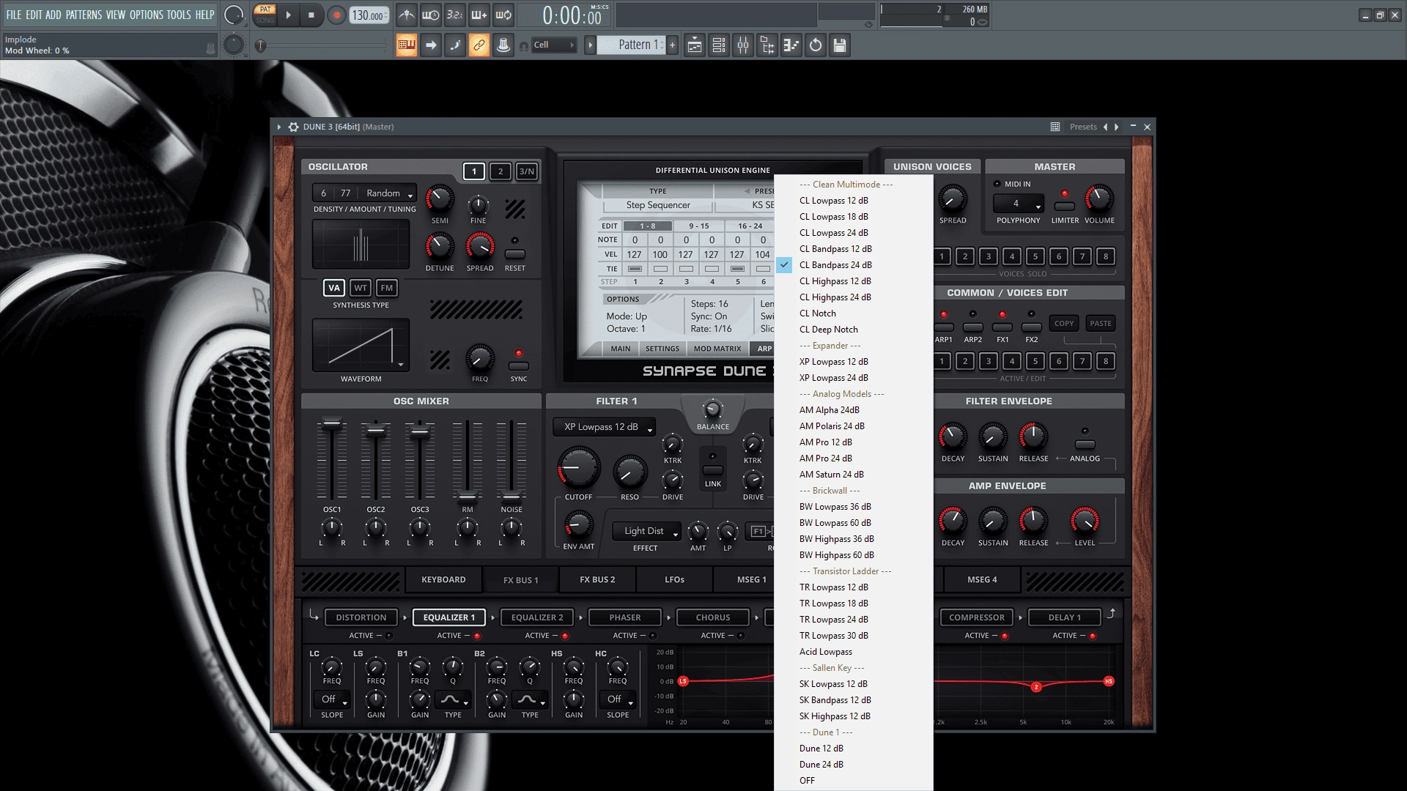1407x791 pixels.
Task: Toggle Equalizer 1 ACTIVE indicator
Action: [477, 636]
